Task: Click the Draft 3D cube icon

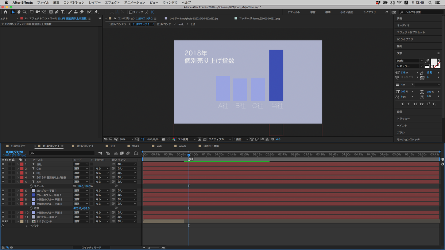Action: tap(108, 153)
